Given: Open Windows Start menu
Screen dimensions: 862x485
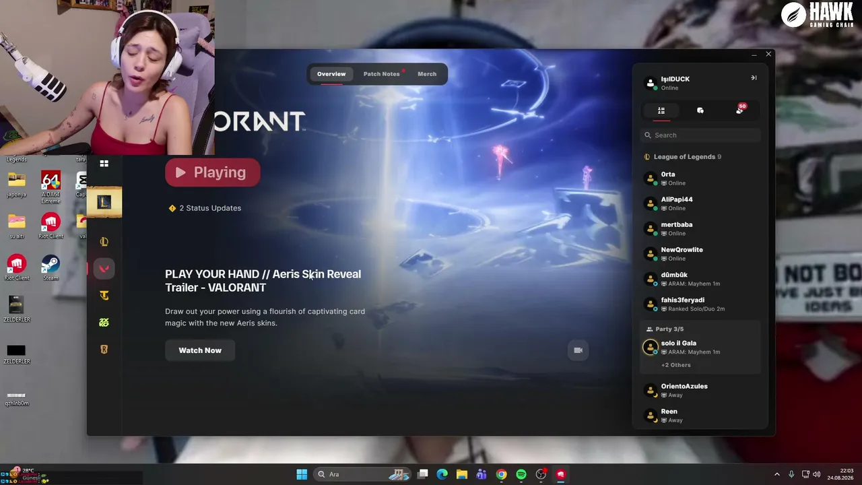Looking at the screenshot, I should point(302,474).
